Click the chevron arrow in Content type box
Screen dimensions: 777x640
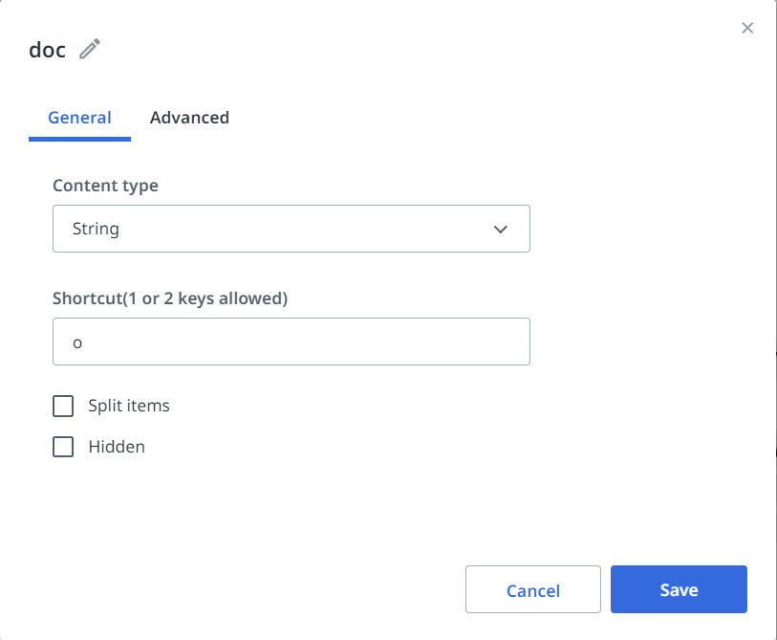pyautogui.click(x=500, y=230)
